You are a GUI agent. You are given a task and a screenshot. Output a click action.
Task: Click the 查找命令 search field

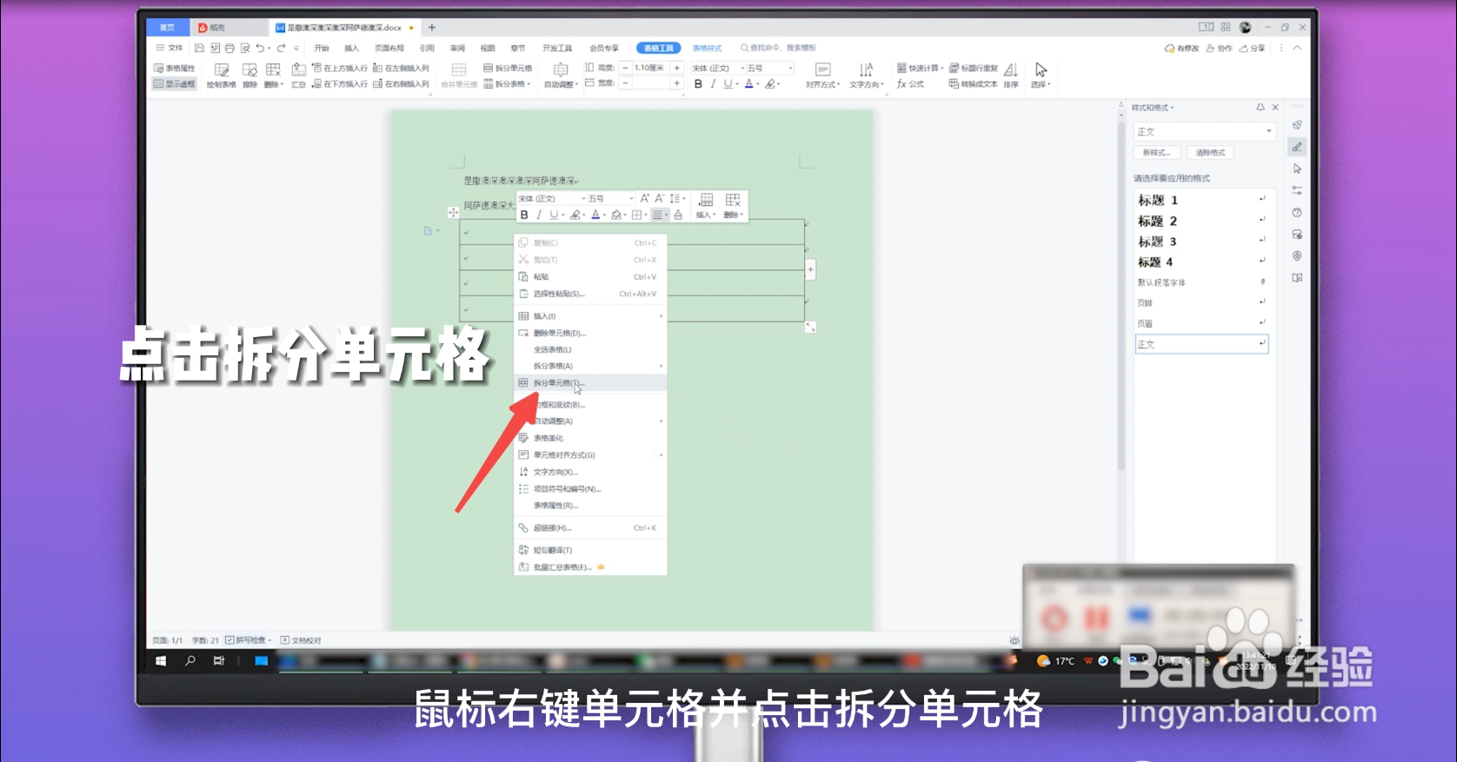pyautogui.click(x=778, y=49)
